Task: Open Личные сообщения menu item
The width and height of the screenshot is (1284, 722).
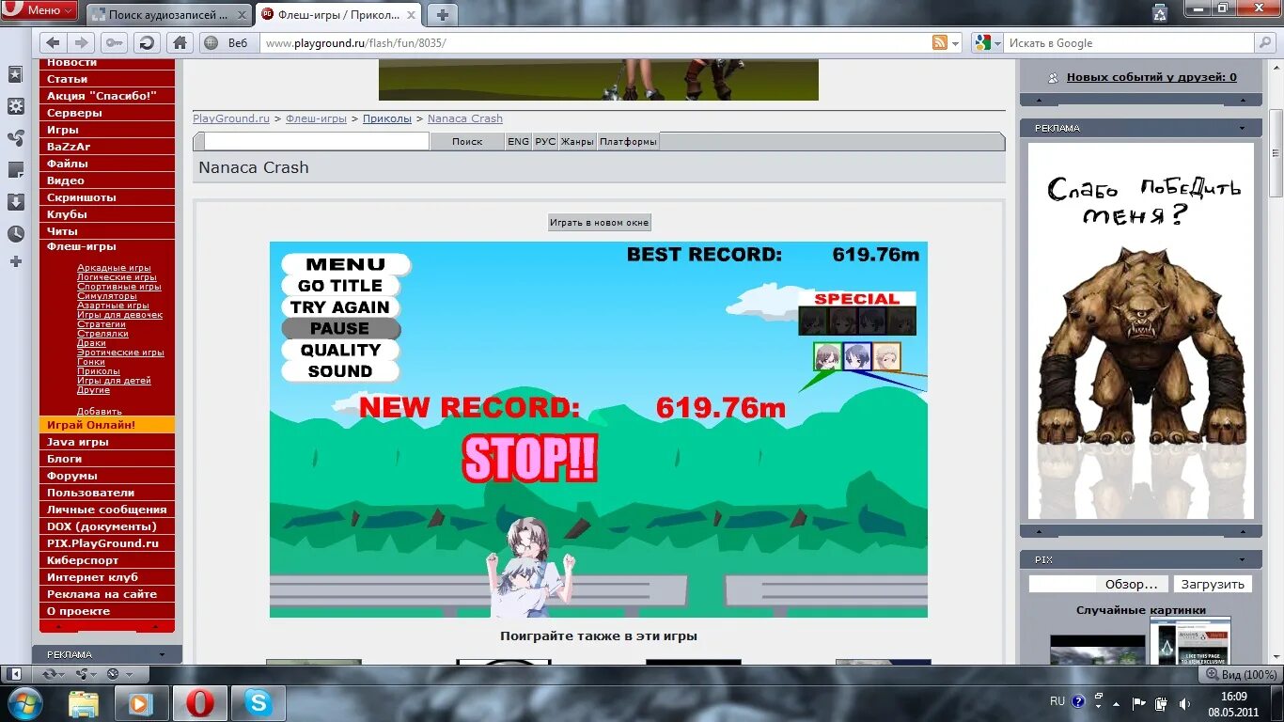Action: 106,510
